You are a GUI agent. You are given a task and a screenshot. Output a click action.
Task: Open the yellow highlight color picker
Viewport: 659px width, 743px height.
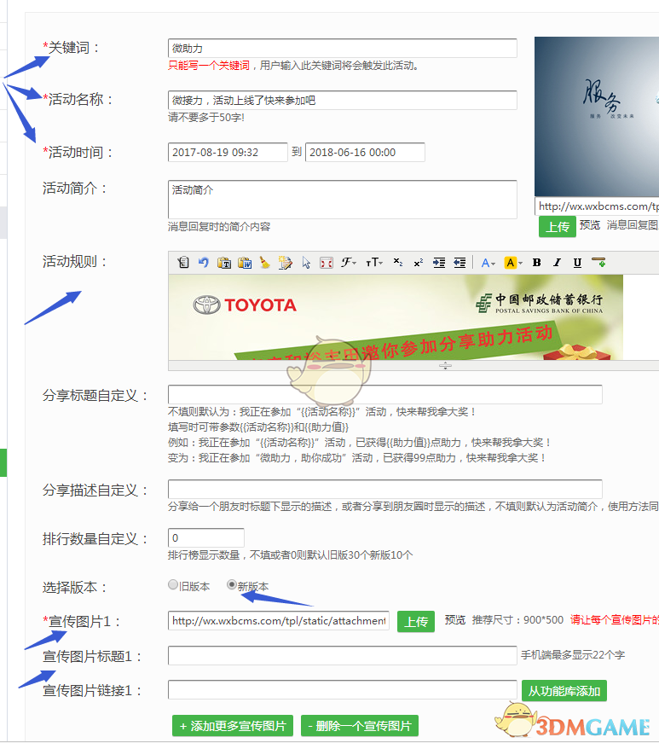point(513,263)
